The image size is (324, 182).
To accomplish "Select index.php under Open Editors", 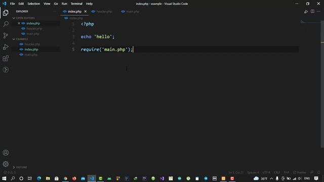I will [x=33, y=23].
